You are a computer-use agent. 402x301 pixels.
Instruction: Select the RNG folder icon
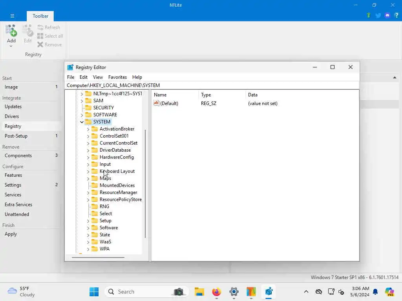(x=95, y=206)
